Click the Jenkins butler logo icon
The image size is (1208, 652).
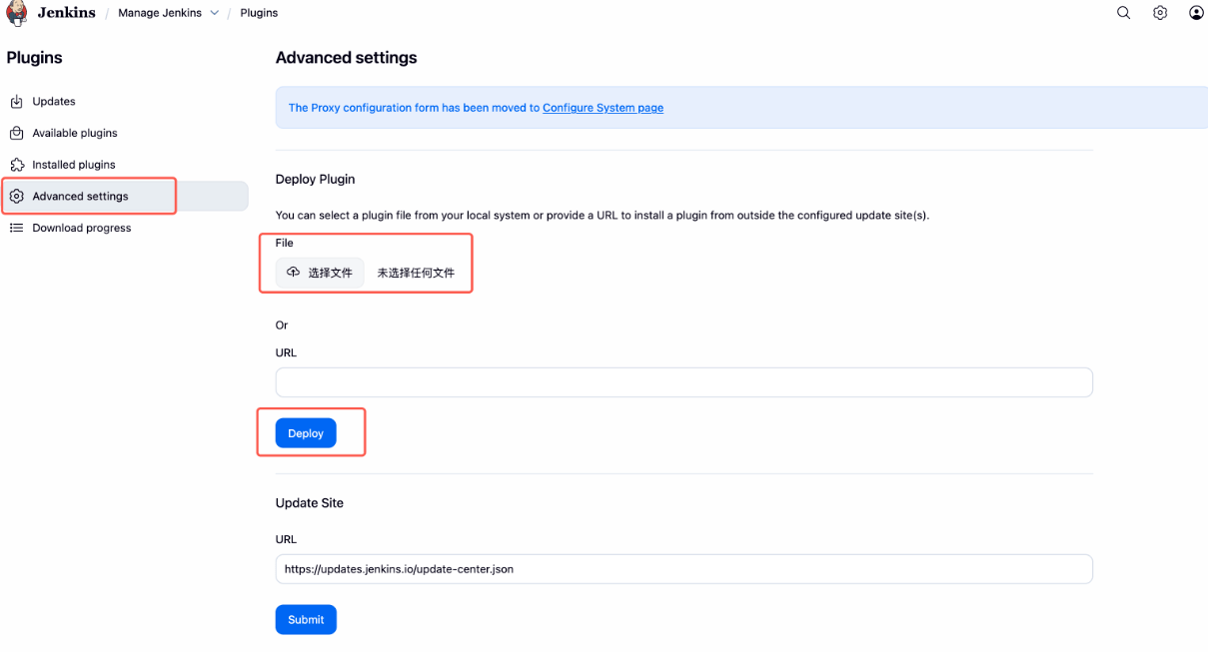(x=17, y=13)
